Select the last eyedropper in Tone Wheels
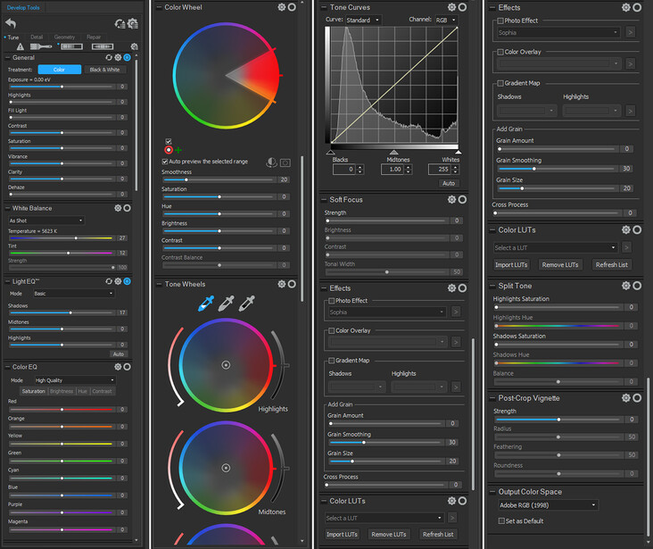This screenshot has width=653, height=549. (x=246, y=304)
